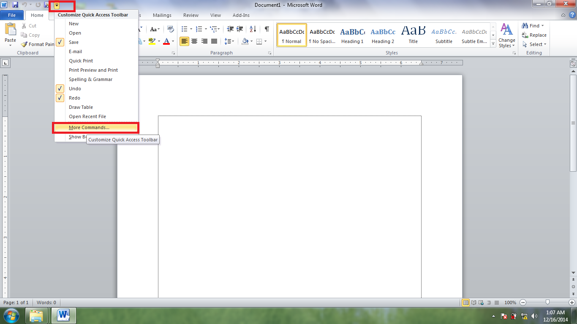Open the Bullets dropdown arrow
The image size is (577, 324).
point(191,29)
